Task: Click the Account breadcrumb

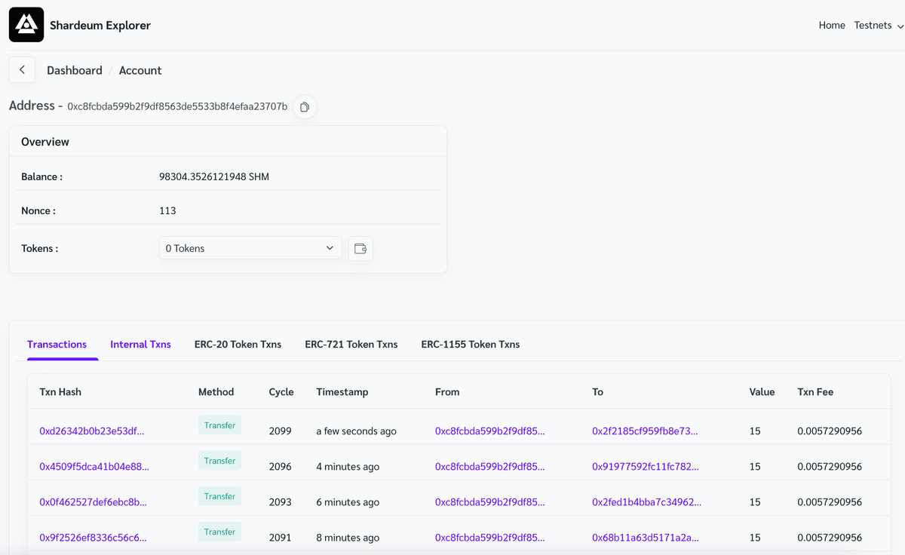Action: [x=140, y=70]
